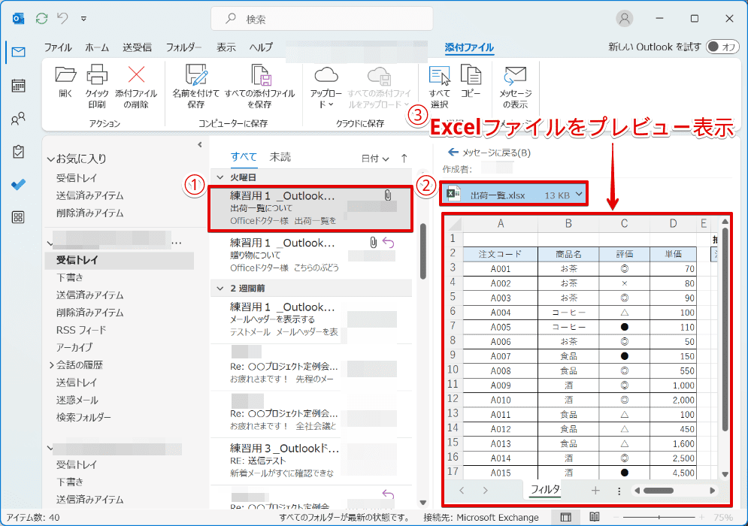The width and height of the screenshot is (748, 526).
Task: Toggle reading pane layout in the status bar
Action: [x=566, y=518]
